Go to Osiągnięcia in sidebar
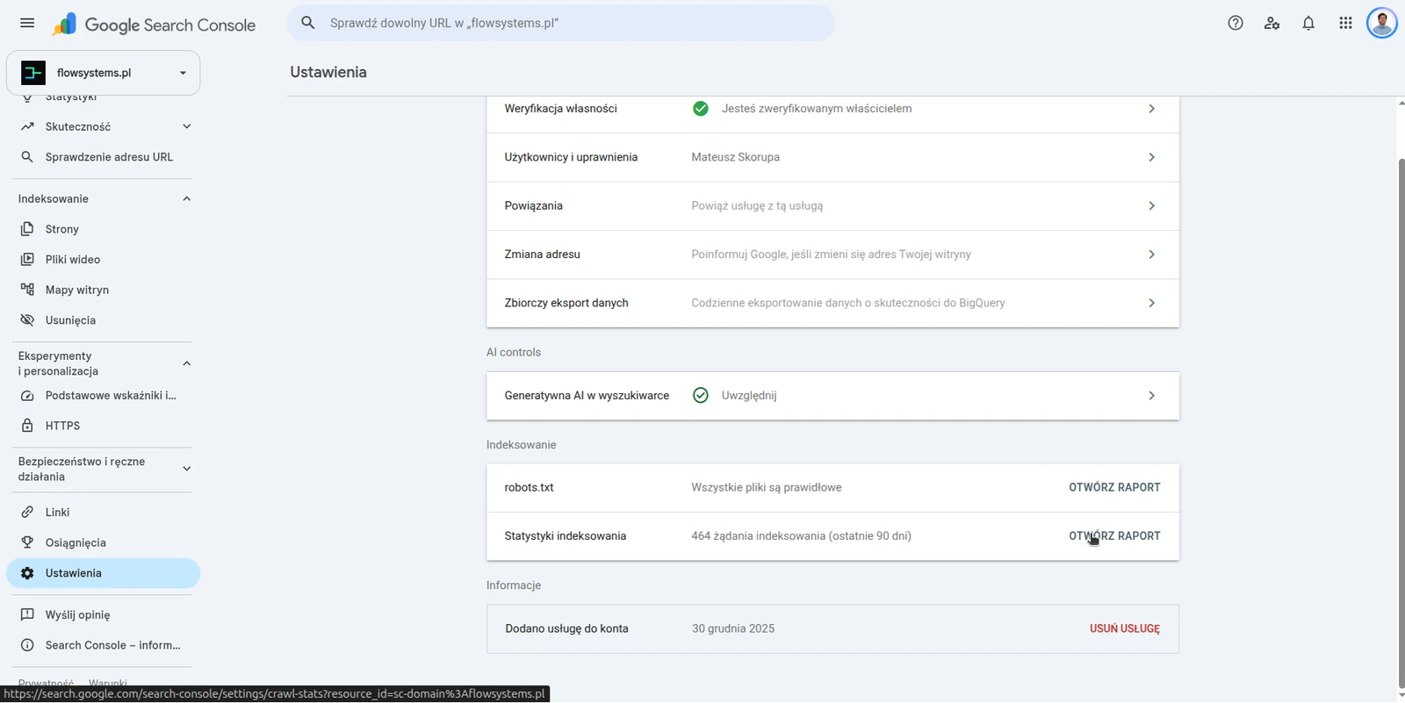This screenshot has width=1405, height=703. pyautogui.click(x=103, y=542)
